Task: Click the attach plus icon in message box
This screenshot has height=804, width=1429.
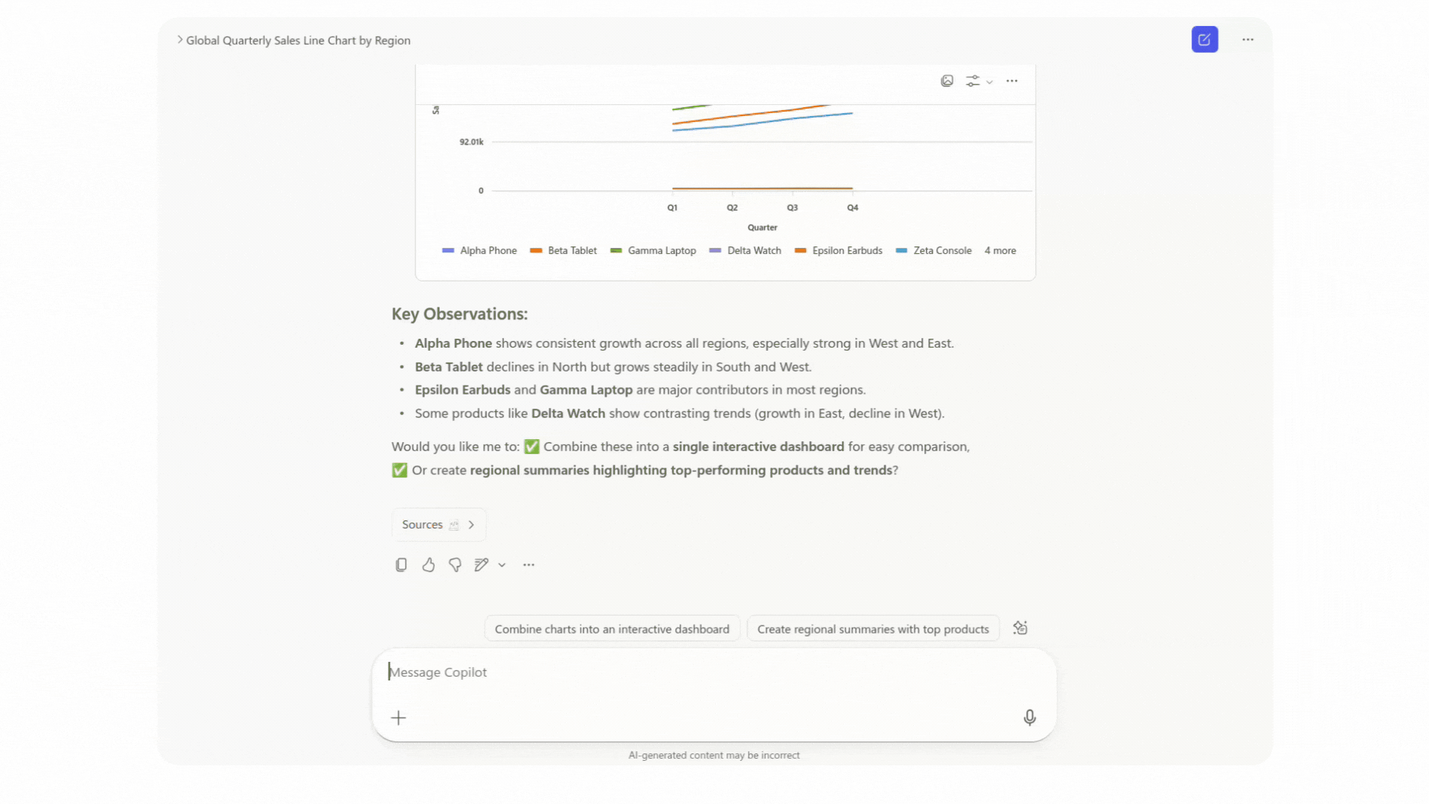Action: (398, 718)
